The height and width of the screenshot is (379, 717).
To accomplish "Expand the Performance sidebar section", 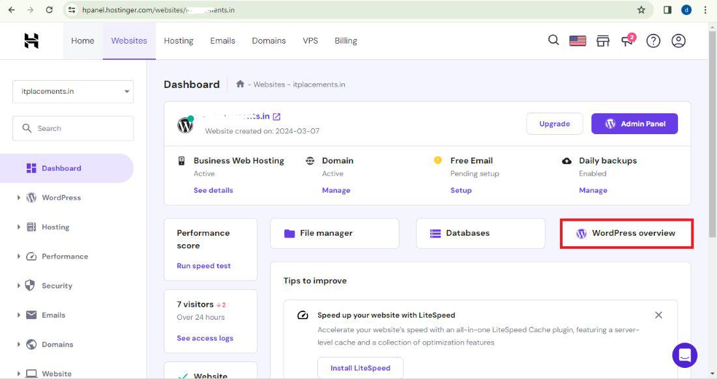I will (19, 256).
